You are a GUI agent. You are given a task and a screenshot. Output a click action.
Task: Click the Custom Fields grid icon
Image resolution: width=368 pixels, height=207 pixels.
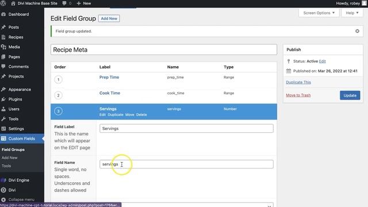(x=3, y=139)
